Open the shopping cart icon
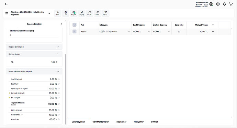237x128 pixels. pos(231,4)
